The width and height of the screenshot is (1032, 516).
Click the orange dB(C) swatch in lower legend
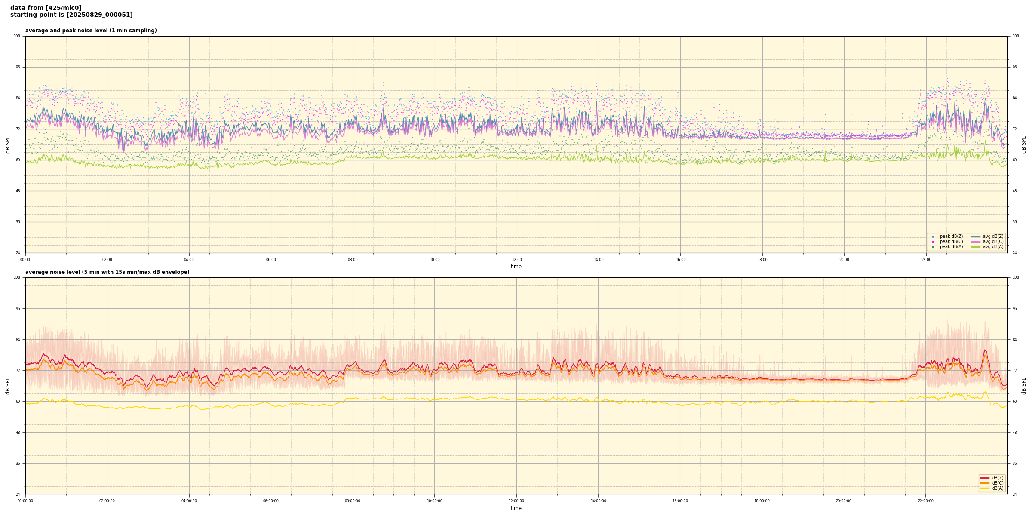[x=984, y=483]
